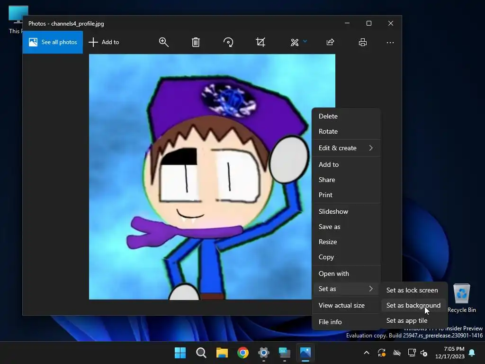This screenshot has height=364, width=485.
Task: Minimize the Photos window
Action: tap(347, 23)
